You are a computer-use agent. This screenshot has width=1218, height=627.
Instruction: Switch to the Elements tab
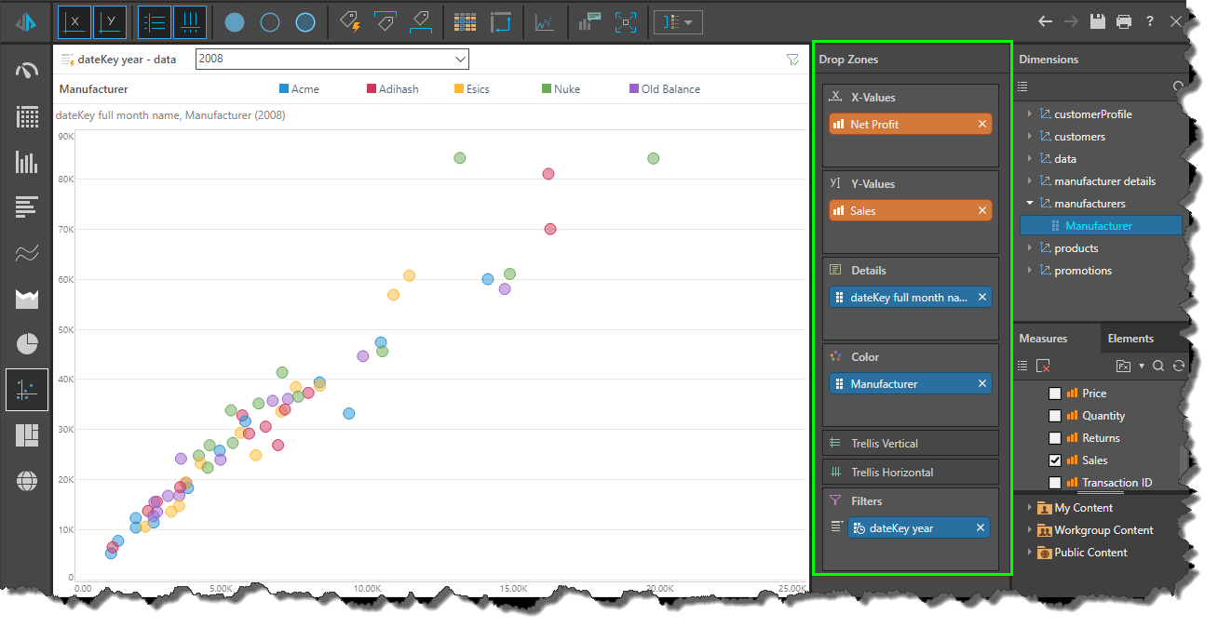pos(1130,339)
